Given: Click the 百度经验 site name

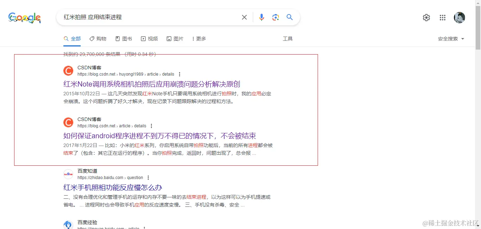Looking at the screenshot, I should coord(87,222).
